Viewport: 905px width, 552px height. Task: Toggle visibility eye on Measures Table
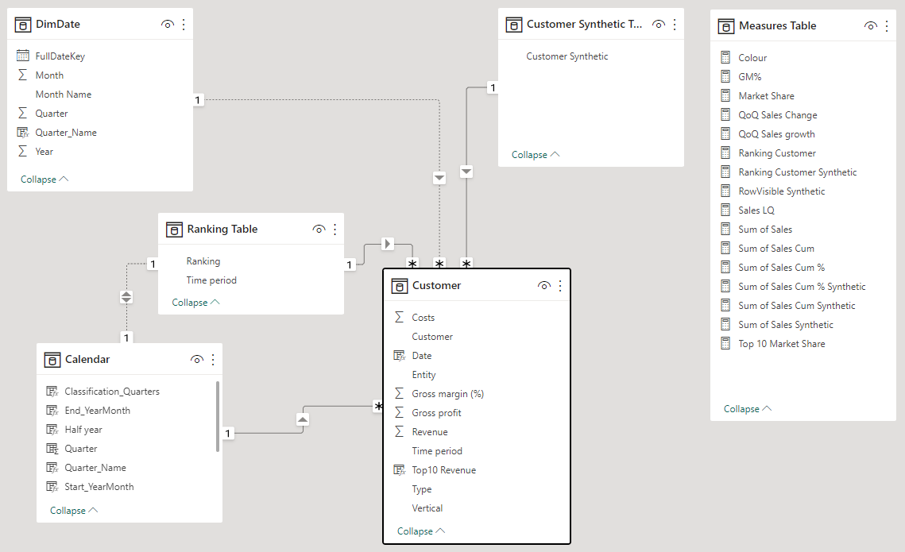click(x=871, y=25)
